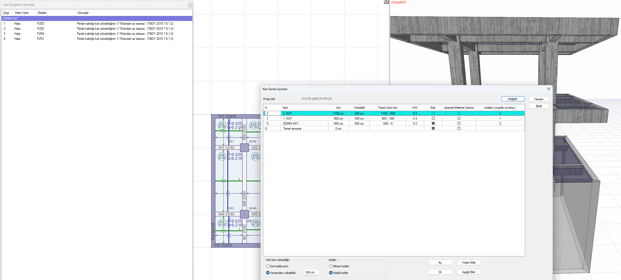Toggle Asansör/Makine Dairesi checkbox for 2. KAT
Screen dimensions: 621x280
coord(459,113)
